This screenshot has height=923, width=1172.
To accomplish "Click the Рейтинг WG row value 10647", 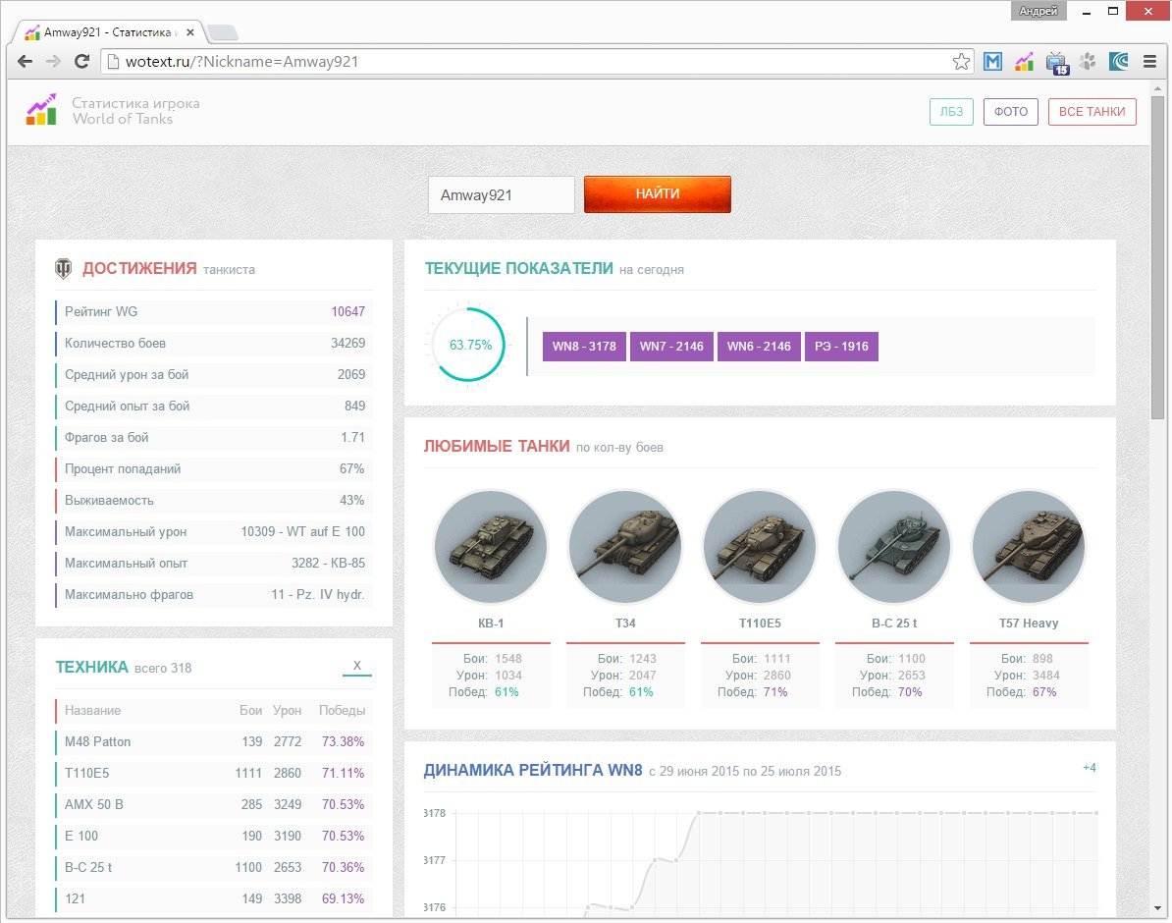I will point(348,312).
